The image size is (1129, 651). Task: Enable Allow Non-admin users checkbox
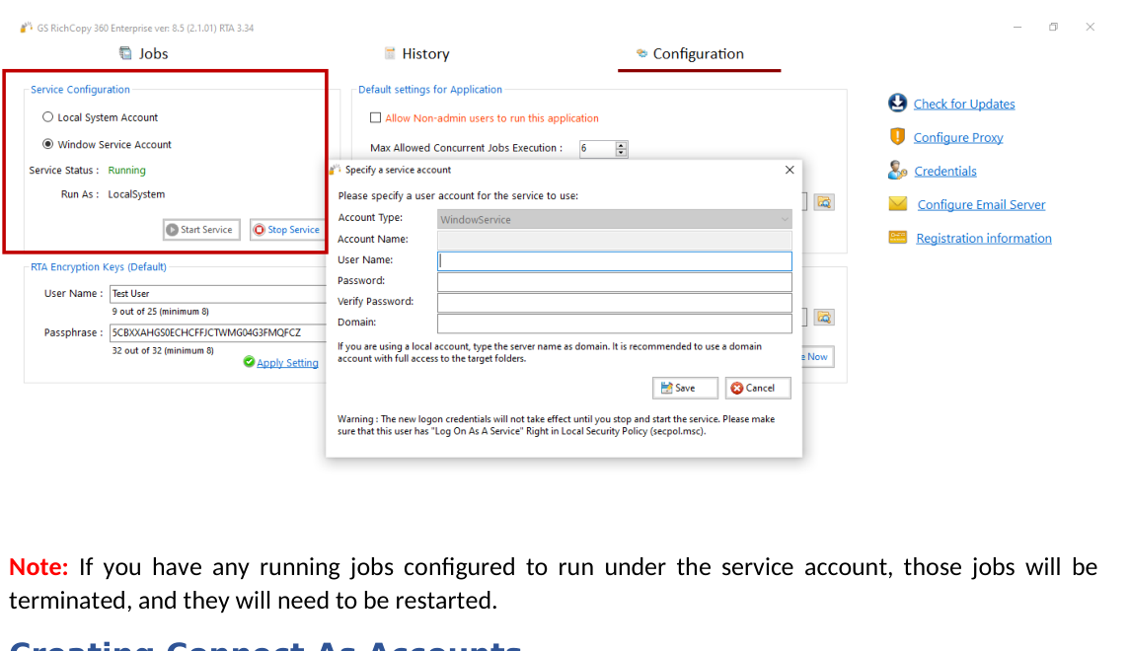(375, 118)
